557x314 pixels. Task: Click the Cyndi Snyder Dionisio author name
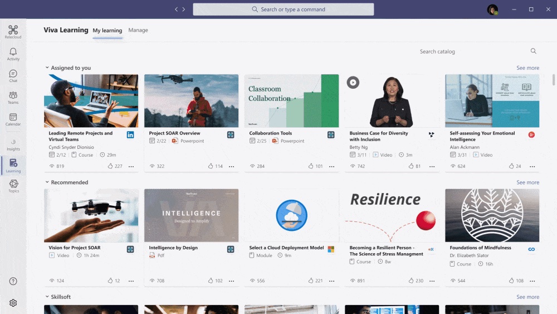[71, 147]
